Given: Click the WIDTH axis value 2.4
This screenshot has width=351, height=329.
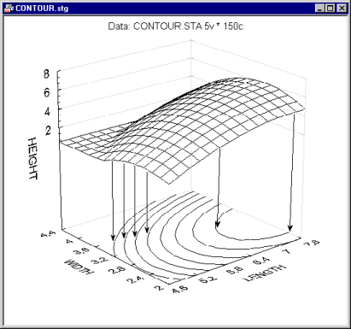Looking at the screenshot, I should [136, 280].
